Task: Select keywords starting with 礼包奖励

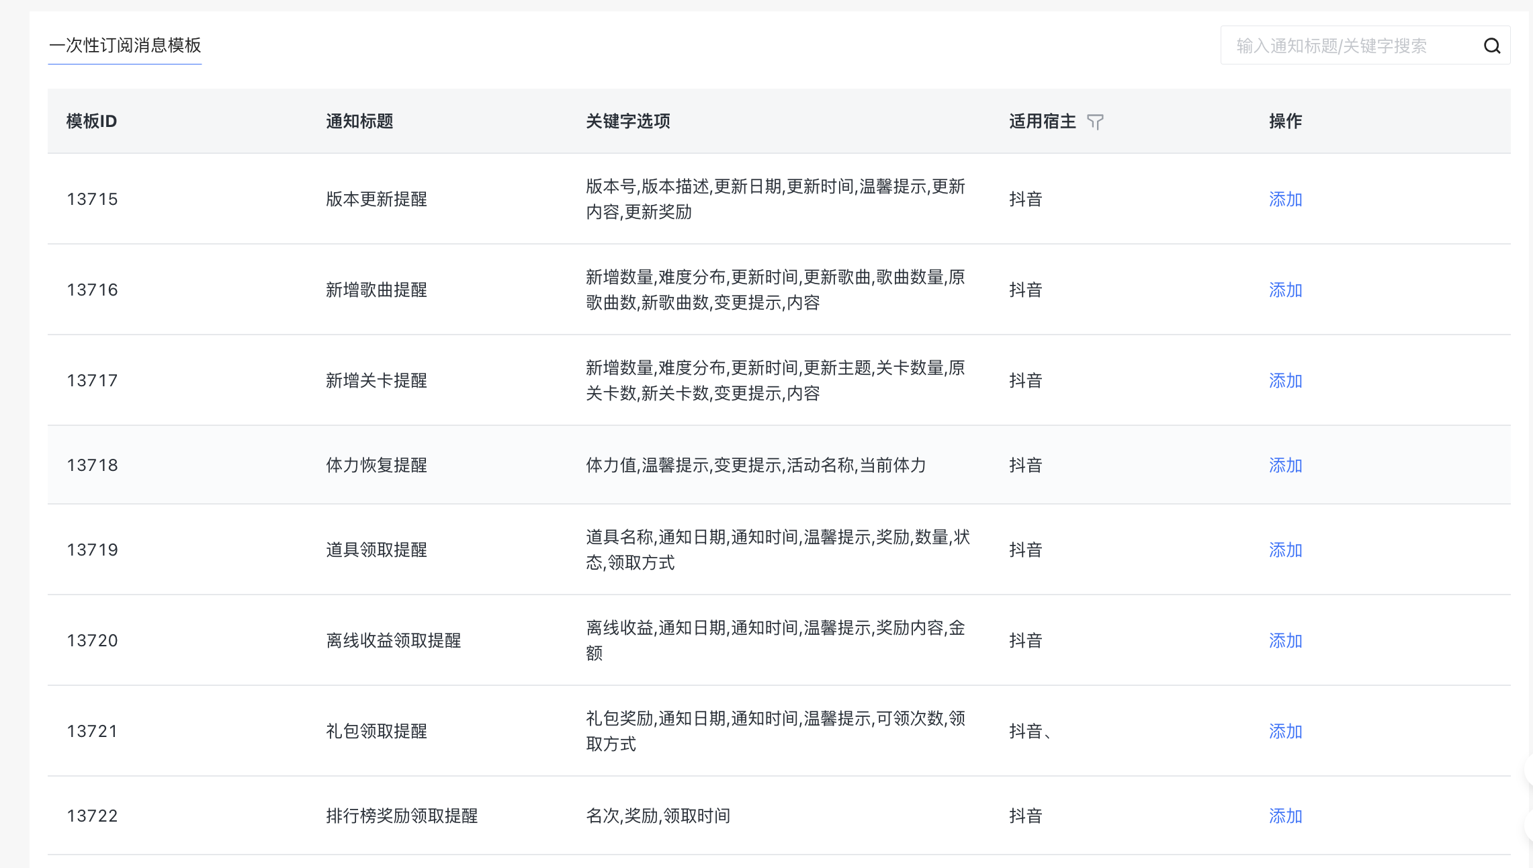Action: tap(775, 731)
